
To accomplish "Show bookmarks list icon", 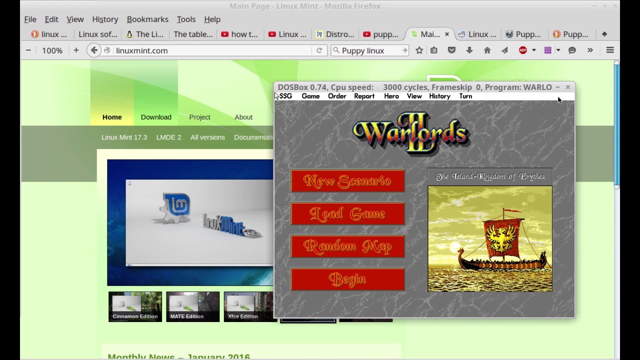I will pyautogui.click(x=434, y=50).
